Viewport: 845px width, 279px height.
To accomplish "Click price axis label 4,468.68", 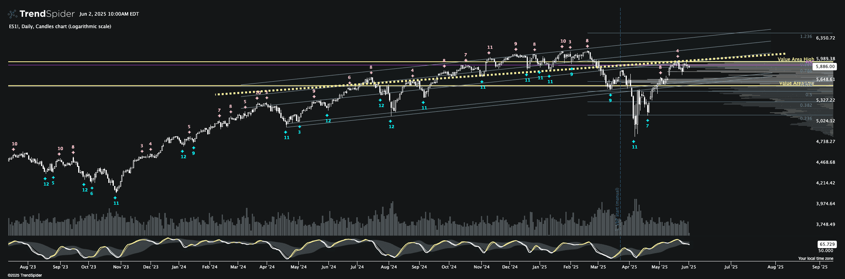I will [825, 162].
